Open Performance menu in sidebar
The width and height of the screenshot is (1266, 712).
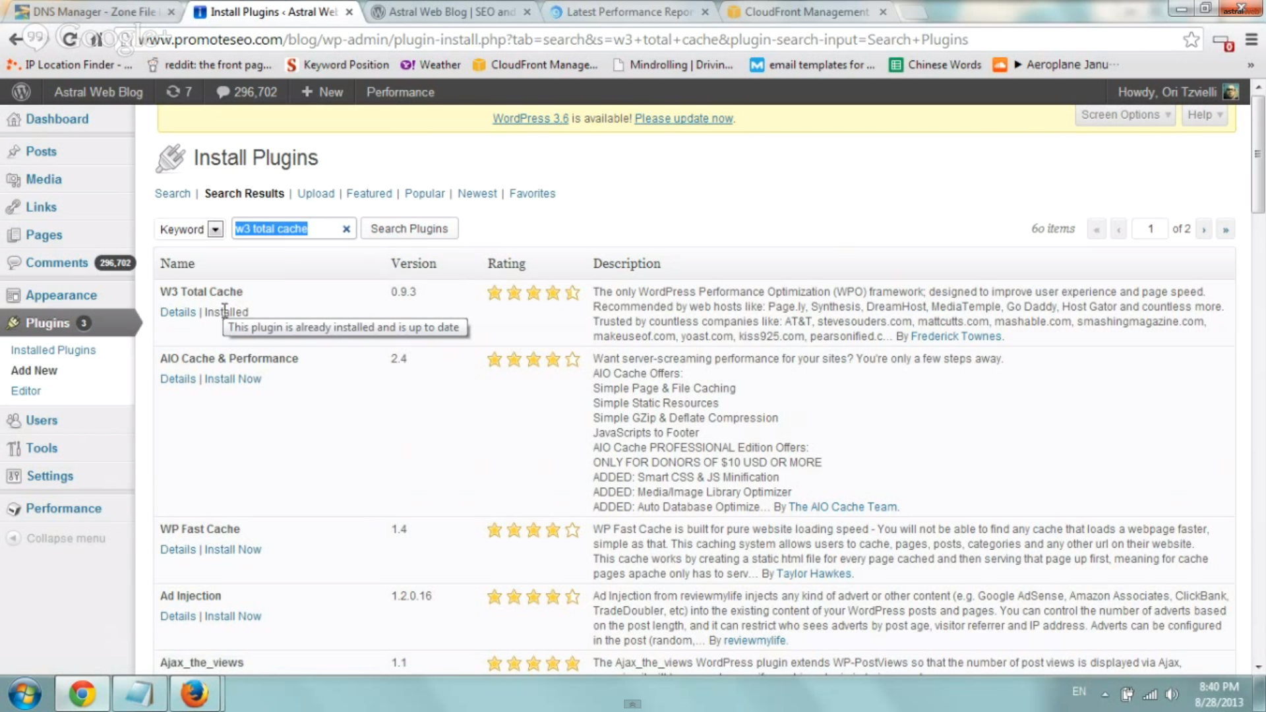[x=63, y=508]
